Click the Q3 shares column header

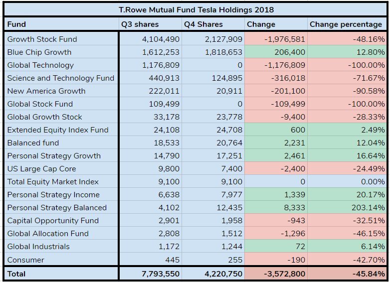point(140,24)
